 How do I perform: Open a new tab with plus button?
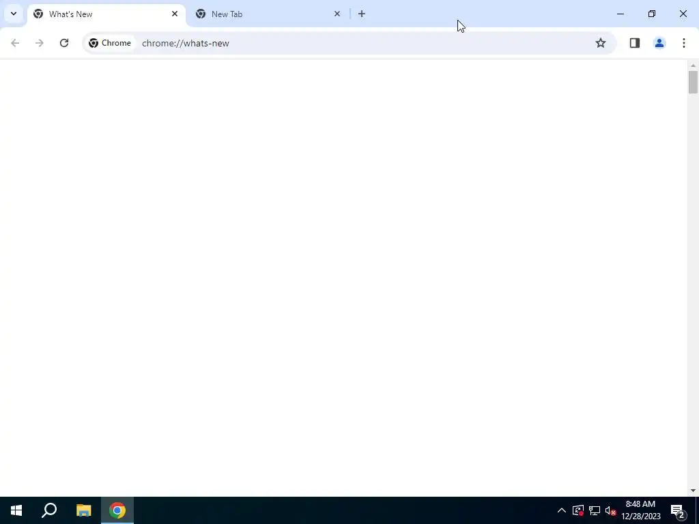click(362, 14)
